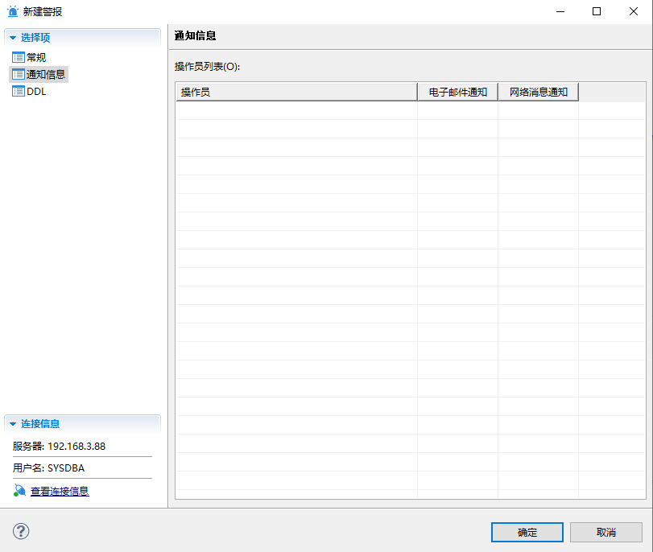
Task: Click the 操作员列表(O): label
Action: 208,67
